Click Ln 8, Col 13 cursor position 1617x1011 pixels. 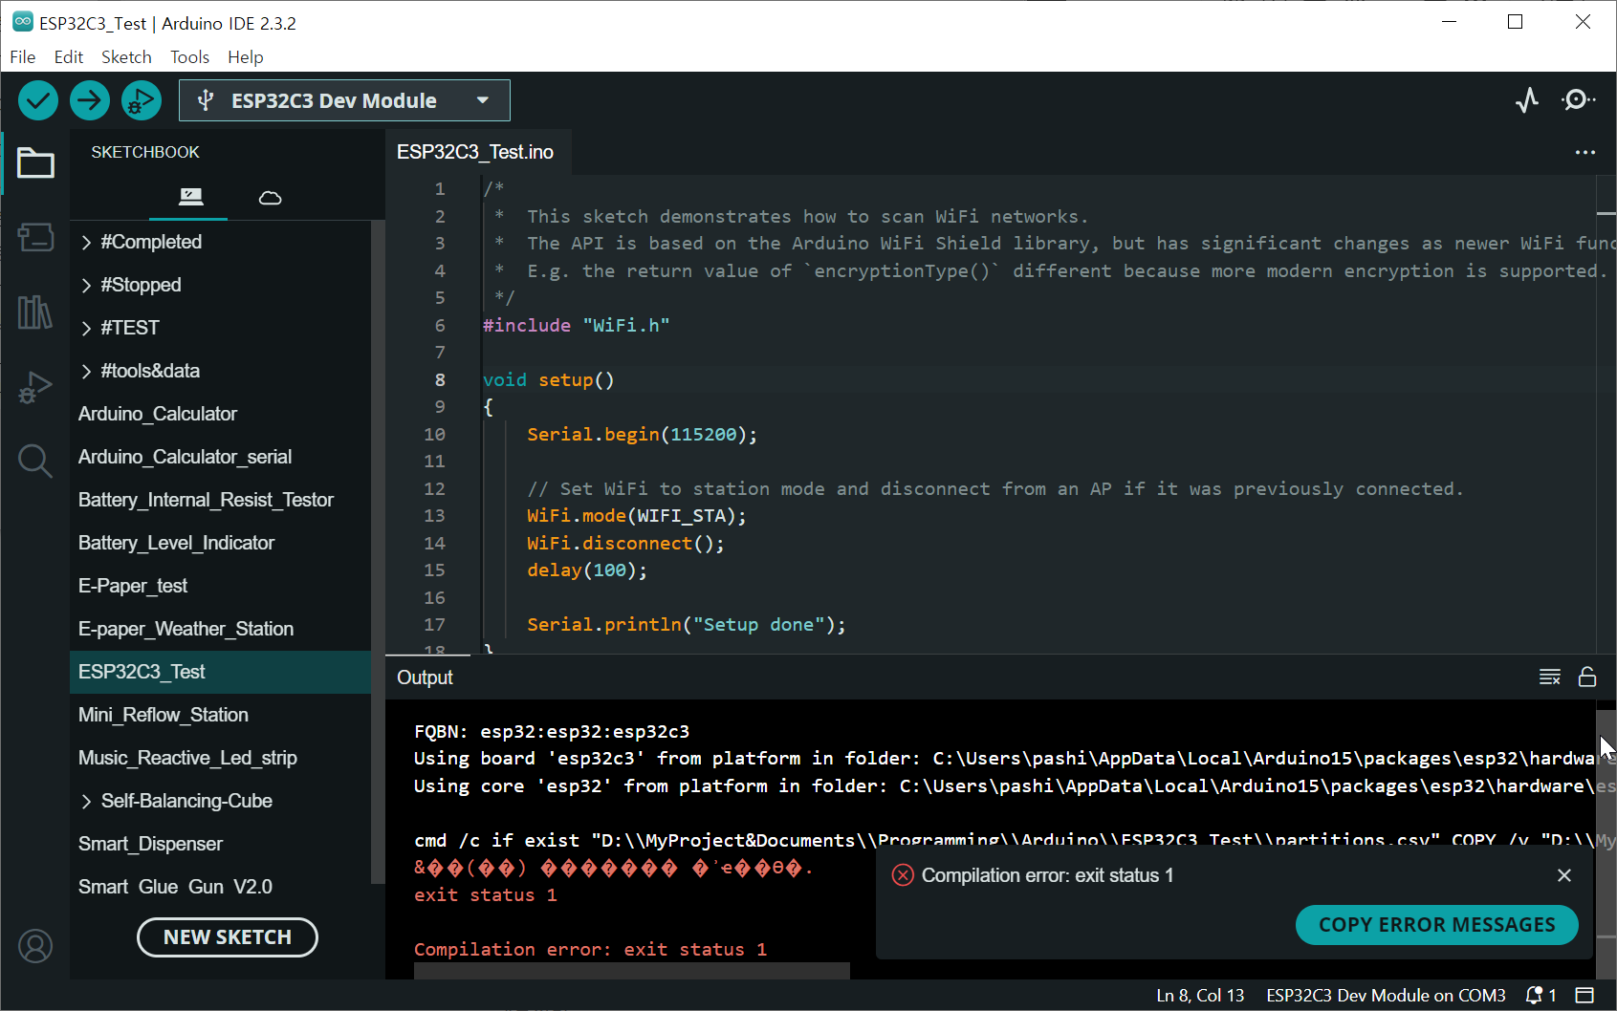tap(1200, 995)
